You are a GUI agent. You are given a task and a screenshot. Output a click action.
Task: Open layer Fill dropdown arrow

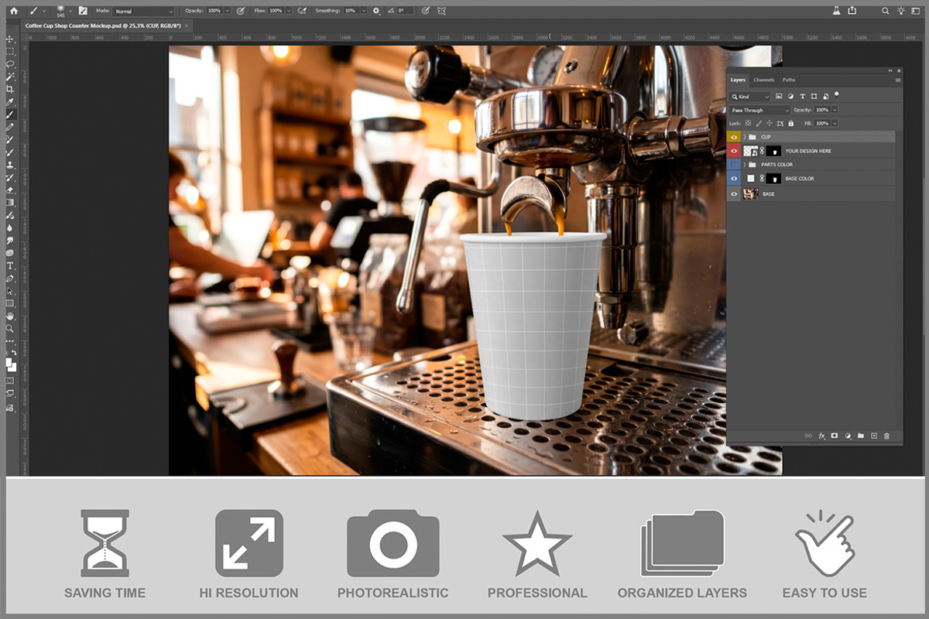pos(835,123)
